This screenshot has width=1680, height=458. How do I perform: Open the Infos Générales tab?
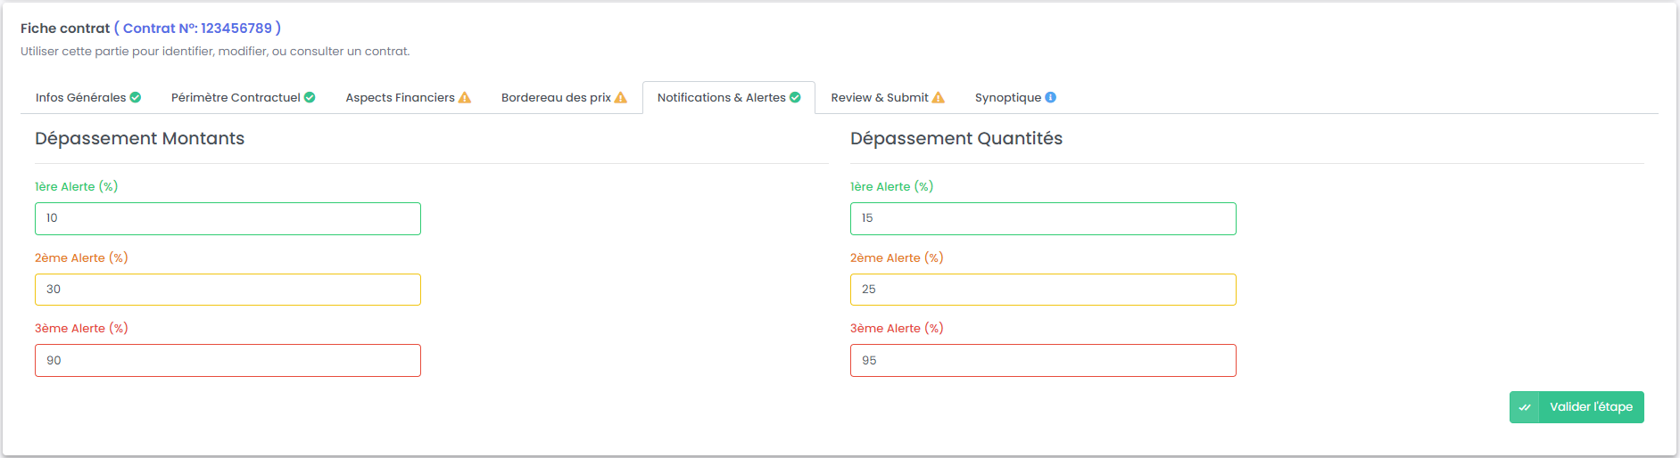click(80, 97)
